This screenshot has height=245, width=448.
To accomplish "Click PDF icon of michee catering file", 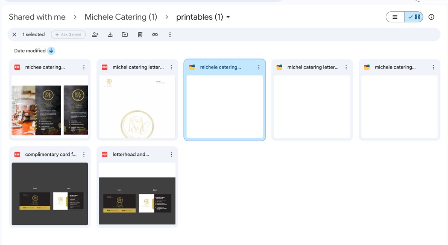I will [17, 67].
